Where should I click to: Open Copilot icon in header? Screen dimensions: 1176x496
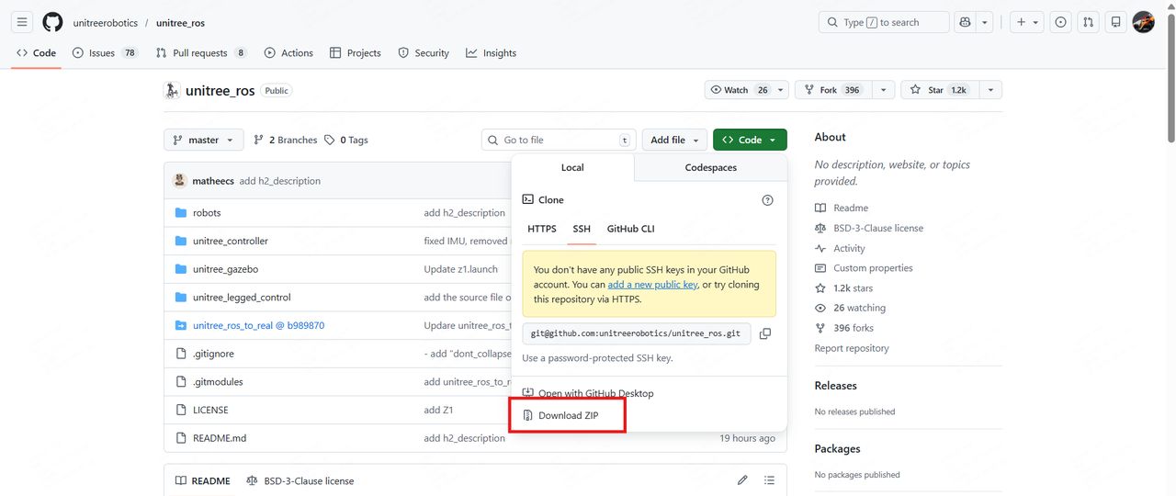point(965,22)
